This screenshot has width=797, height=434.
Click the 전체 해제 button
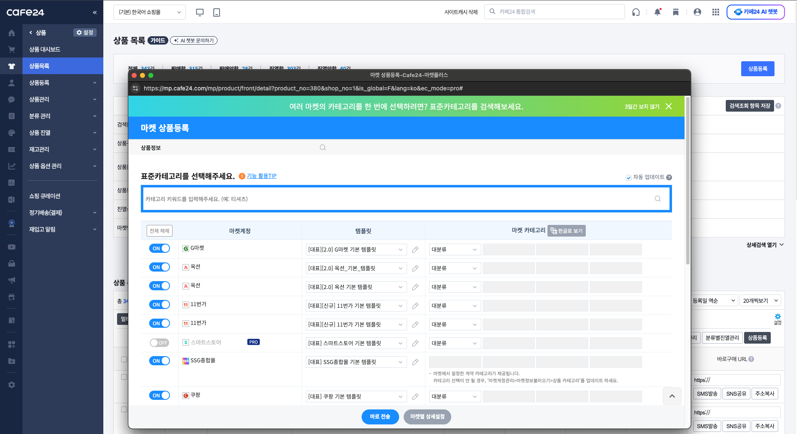click(x=160, y=231)
